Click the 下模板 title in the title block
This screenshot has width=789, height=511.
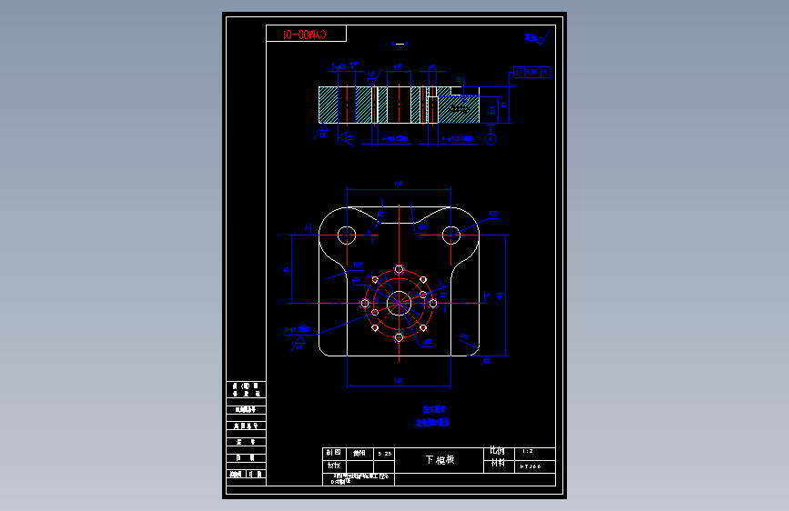pyautogui.click(x=440, y=460)
